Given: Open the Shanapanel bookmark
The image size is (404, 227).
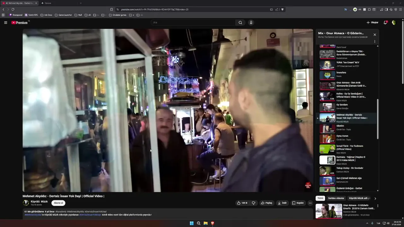Looking at the screenshot, I should coord(16,15).
